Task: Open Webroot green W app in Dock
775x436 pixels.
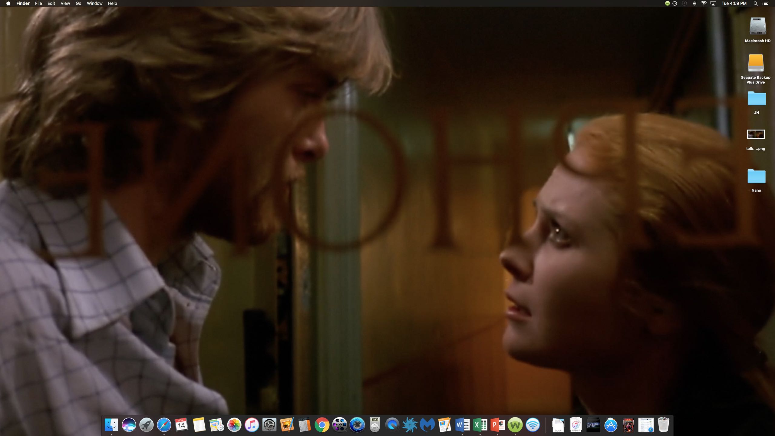Action: click(x=515, y=425)
